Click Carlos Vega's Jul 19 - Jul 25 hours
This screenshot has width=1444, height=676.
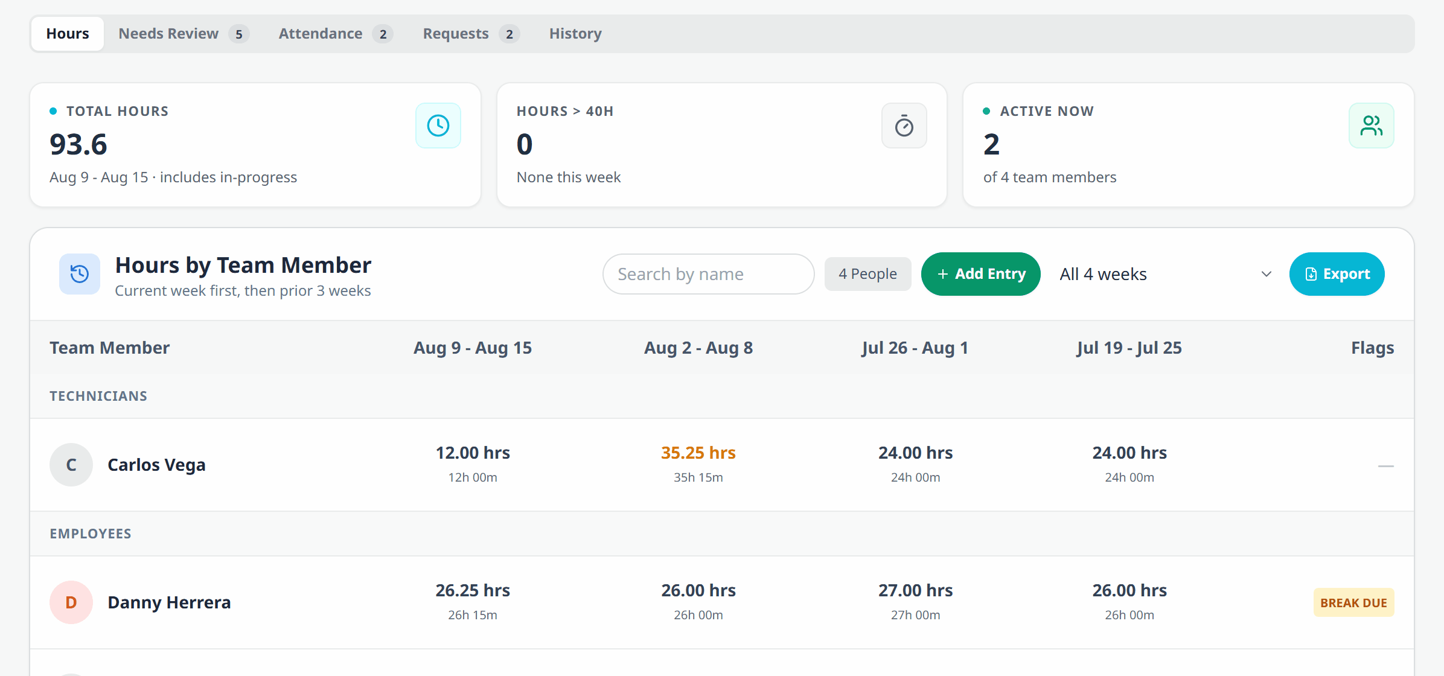tap(1129, 464)
